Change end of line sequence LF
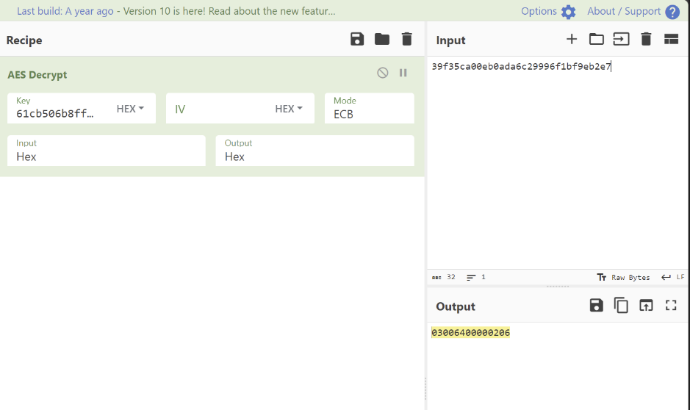Screen dimensions: 690x410 tap(673, 277)
